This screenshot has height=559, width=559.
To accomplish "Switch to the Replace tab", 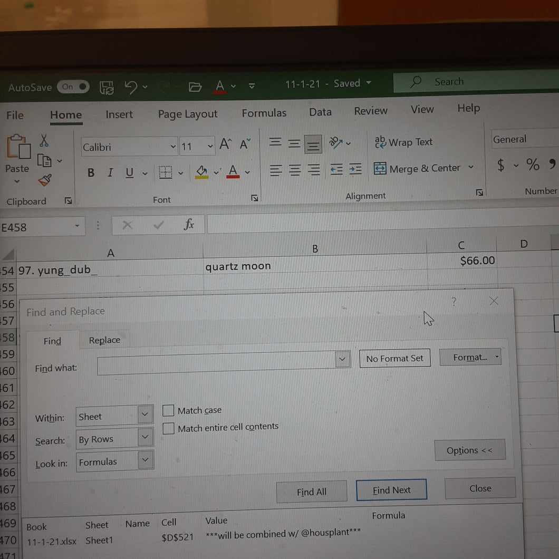I will [104, 340].
